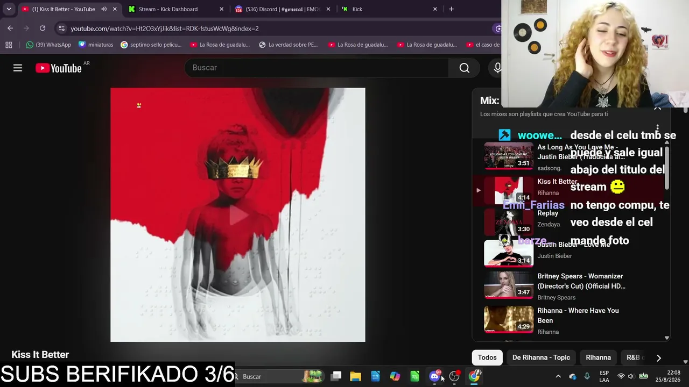Close the Stream - Kick Dashboard tab
The width and height of the screenshot is (689, 387).
[x=221, y=9]
